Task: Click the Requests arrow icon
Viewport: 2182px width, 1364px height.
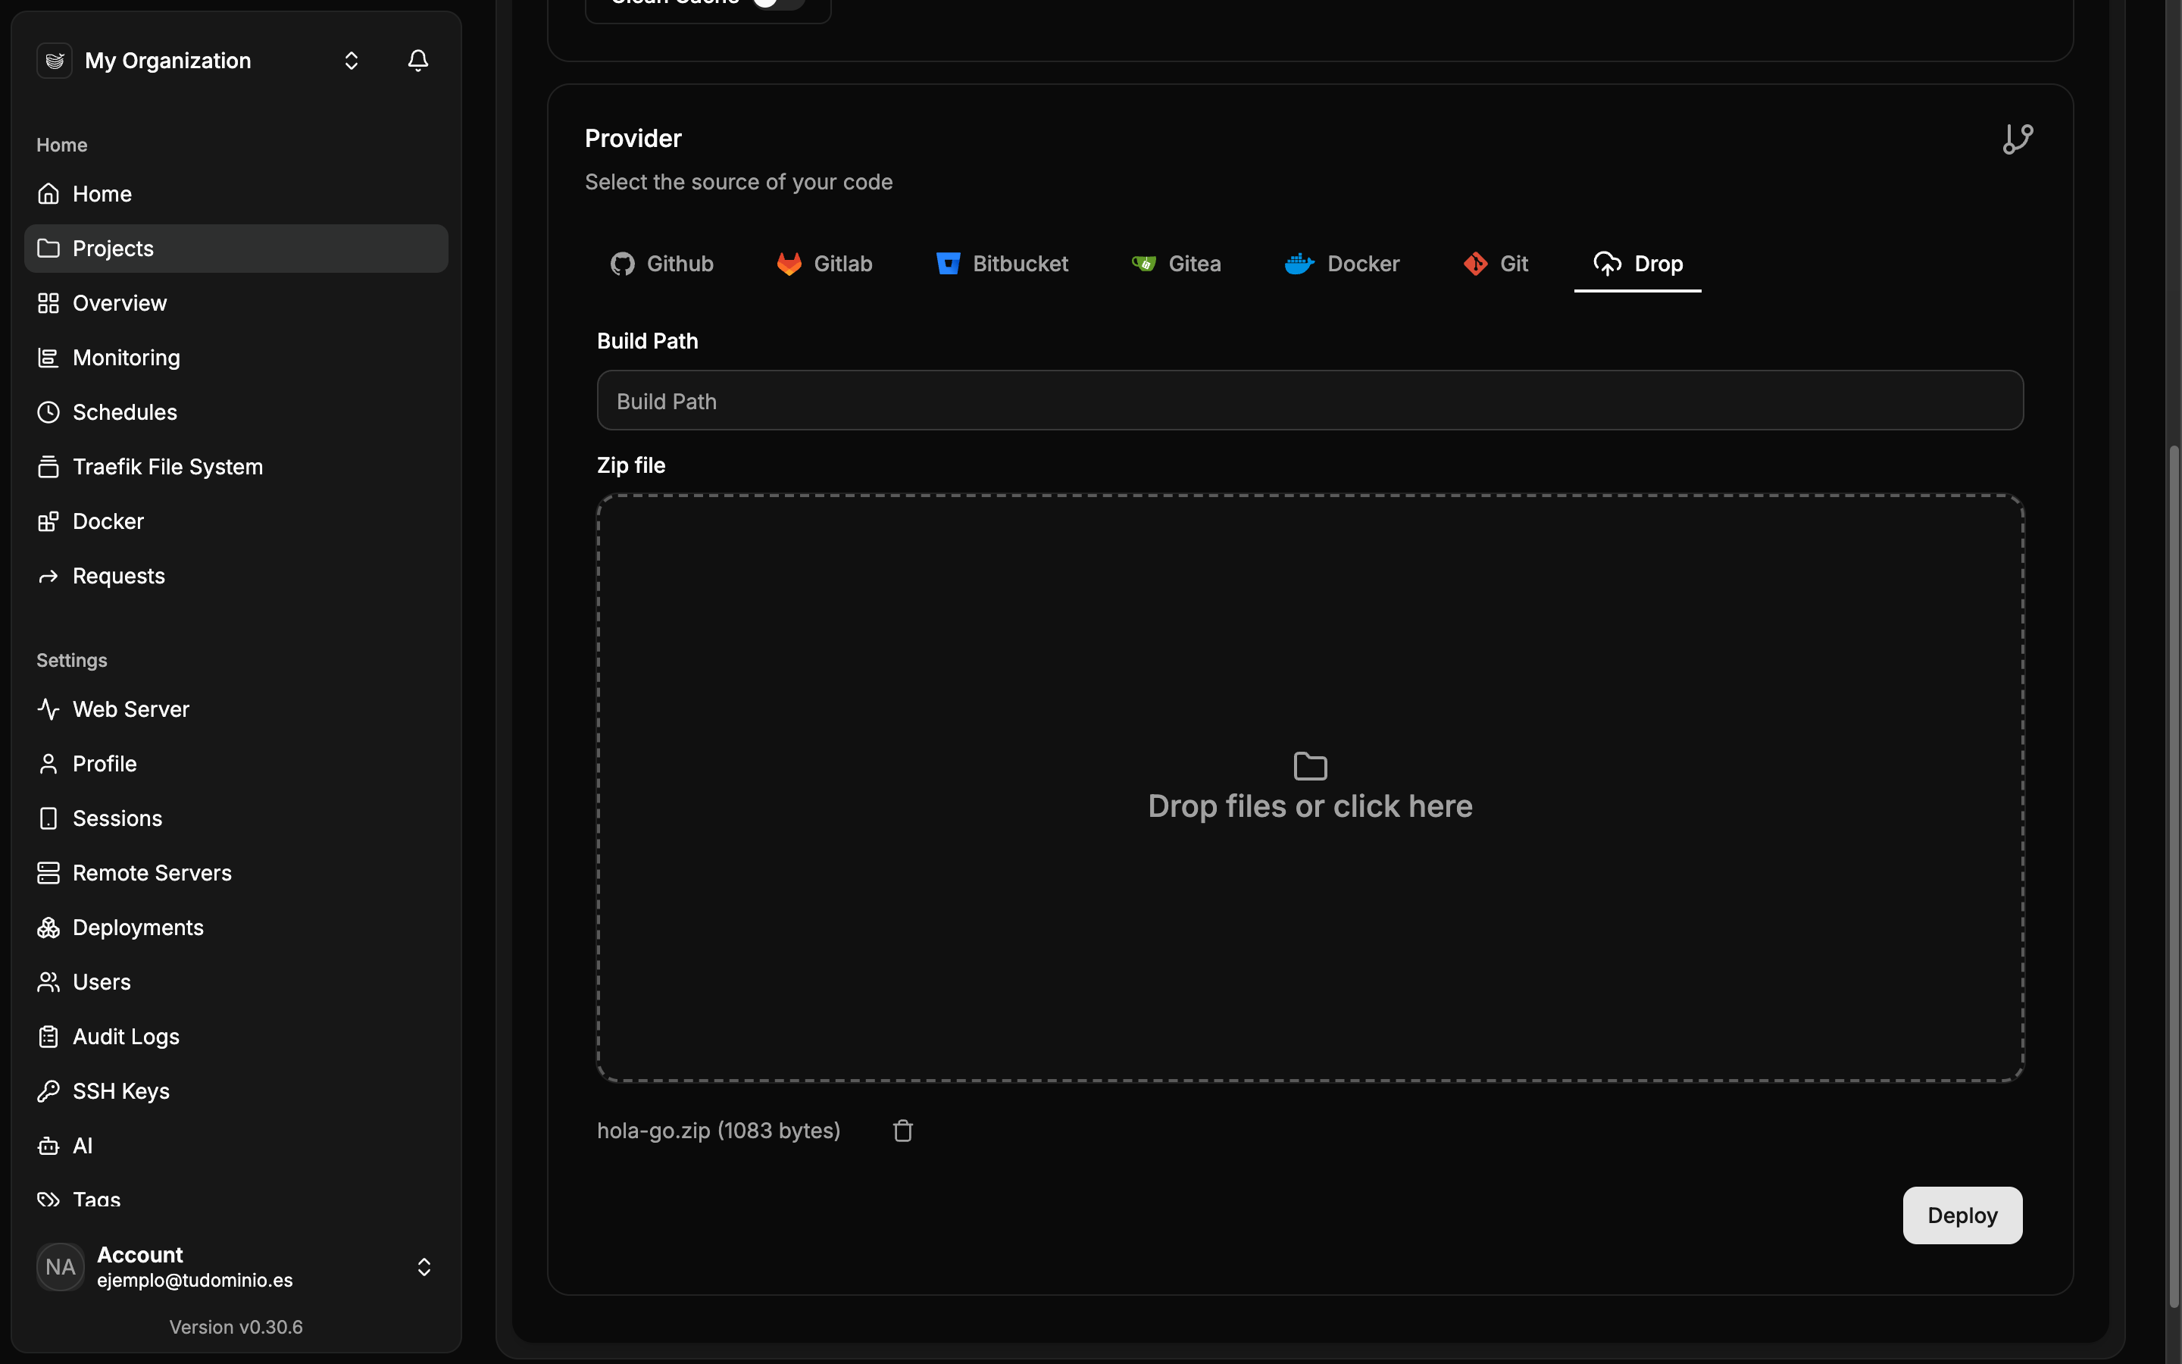Action: pos(48,576)
